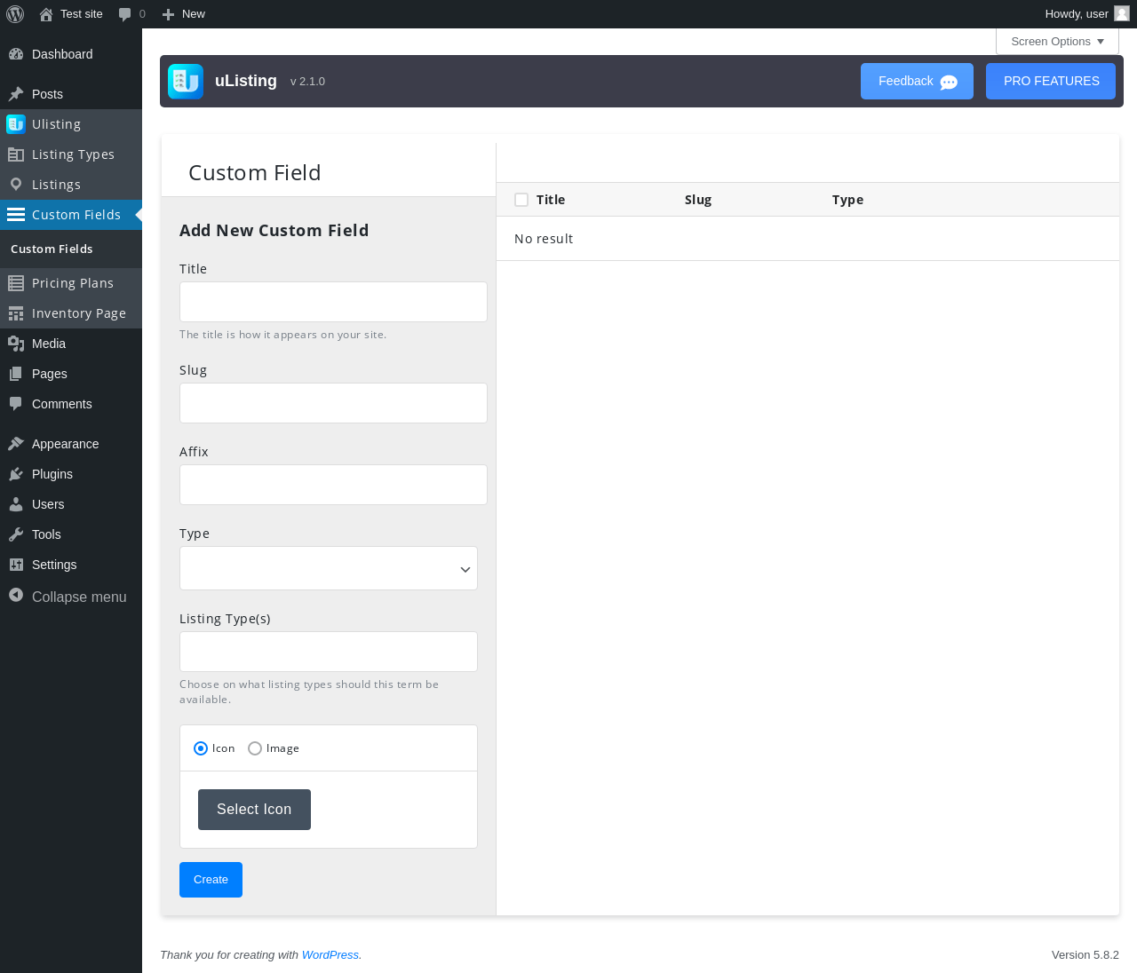Open the Plugins menu item
1137x973 pixels.
point(71,474)
